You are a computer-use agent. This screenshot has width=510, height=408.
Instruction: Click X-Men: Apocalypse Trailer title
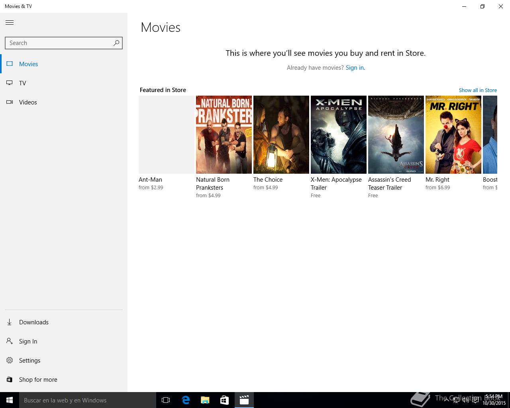[336, 184]
